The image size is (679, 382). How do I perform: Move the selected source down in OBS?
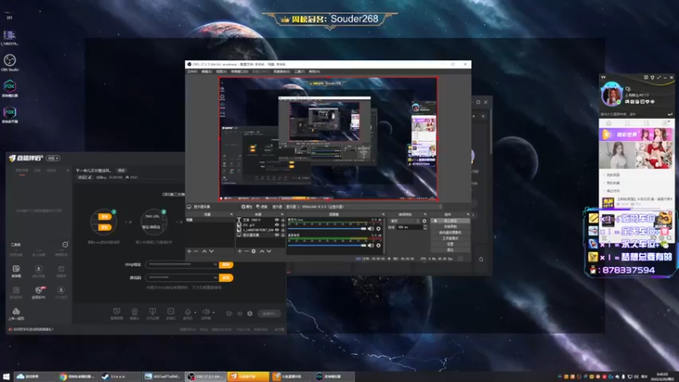pyautogui.click(x=269, y=251)
